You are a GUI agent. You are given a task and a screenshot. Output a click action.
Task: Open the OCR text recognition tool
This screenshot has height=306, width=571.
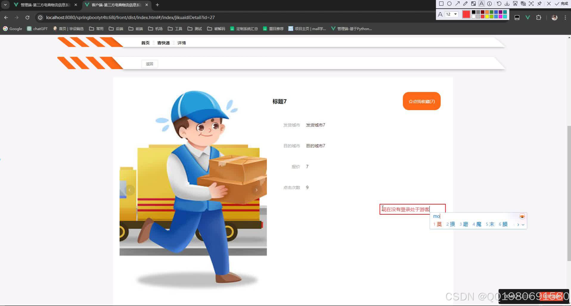(x=524, y=4)
